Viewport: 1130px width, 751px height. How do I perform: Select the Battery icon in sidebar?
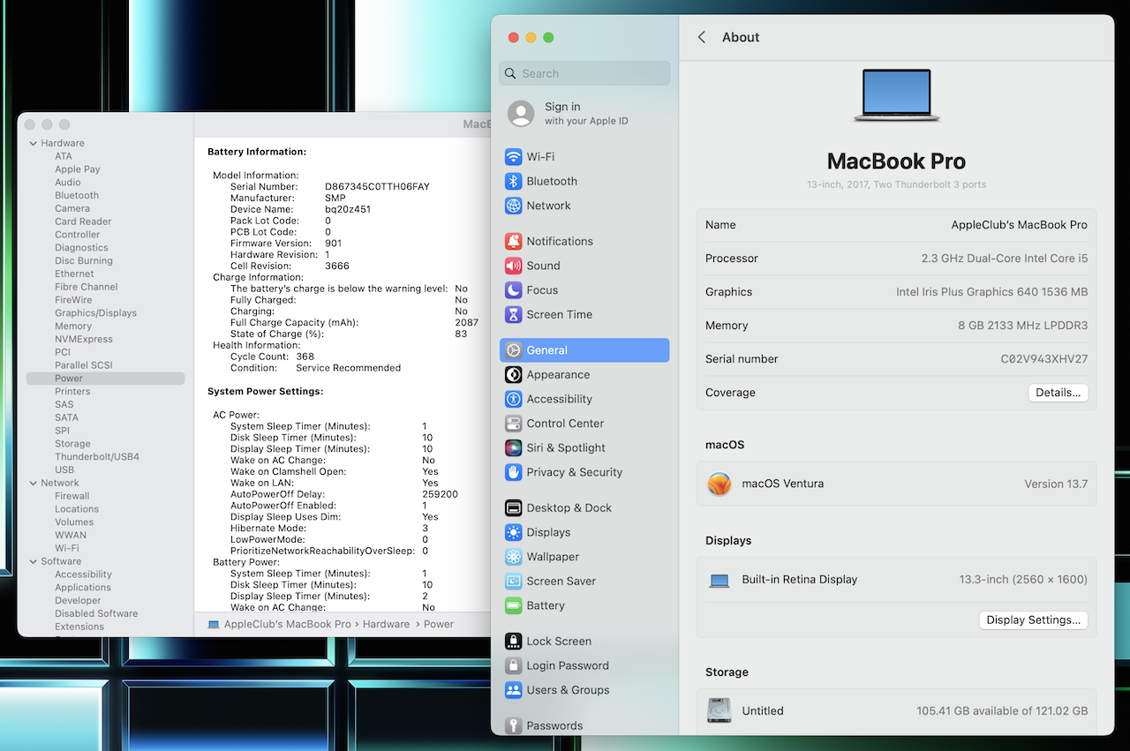pyautogui.click(x=513, y=605)
